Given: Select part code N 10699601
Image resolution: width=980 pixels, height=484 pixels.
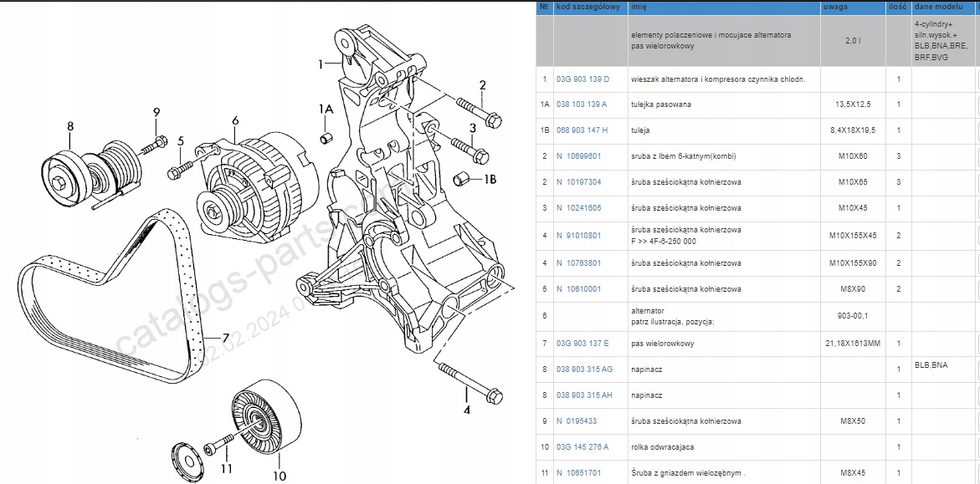Looking at the screenshot, I should tap(579, 156).
